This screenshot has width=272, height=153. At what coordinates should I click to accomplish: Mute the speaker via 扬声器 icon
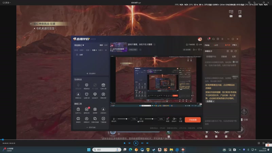[x=141, y=119]
